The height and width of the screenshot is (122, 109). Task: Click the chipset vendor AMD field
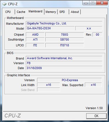tap(35, 35)
